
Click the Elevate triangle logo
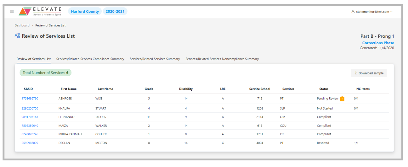point(25,12)
